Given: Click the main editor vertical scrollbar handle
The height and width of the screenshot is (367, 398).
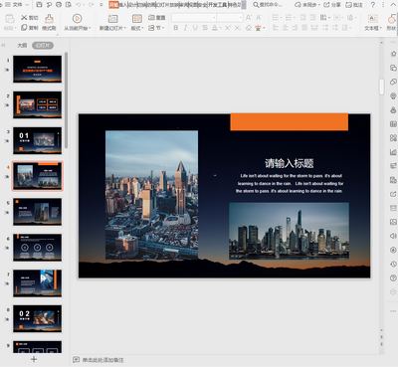Looking at the screenshot, I should [x=381, y=87].
